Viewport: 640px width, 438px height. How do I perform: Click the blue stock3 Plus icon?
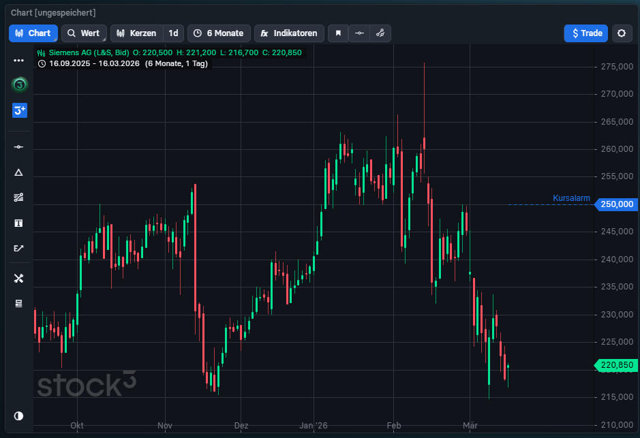(19, 110)
